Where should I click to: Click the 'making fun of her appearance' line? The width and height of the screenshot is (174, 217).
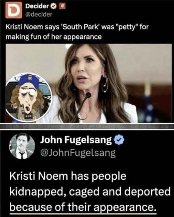54,37
